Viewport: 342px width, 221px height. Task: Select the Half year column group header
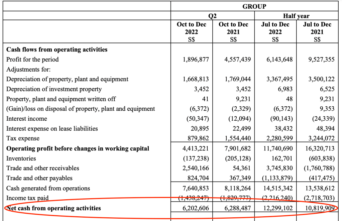(x=296, y=16)
